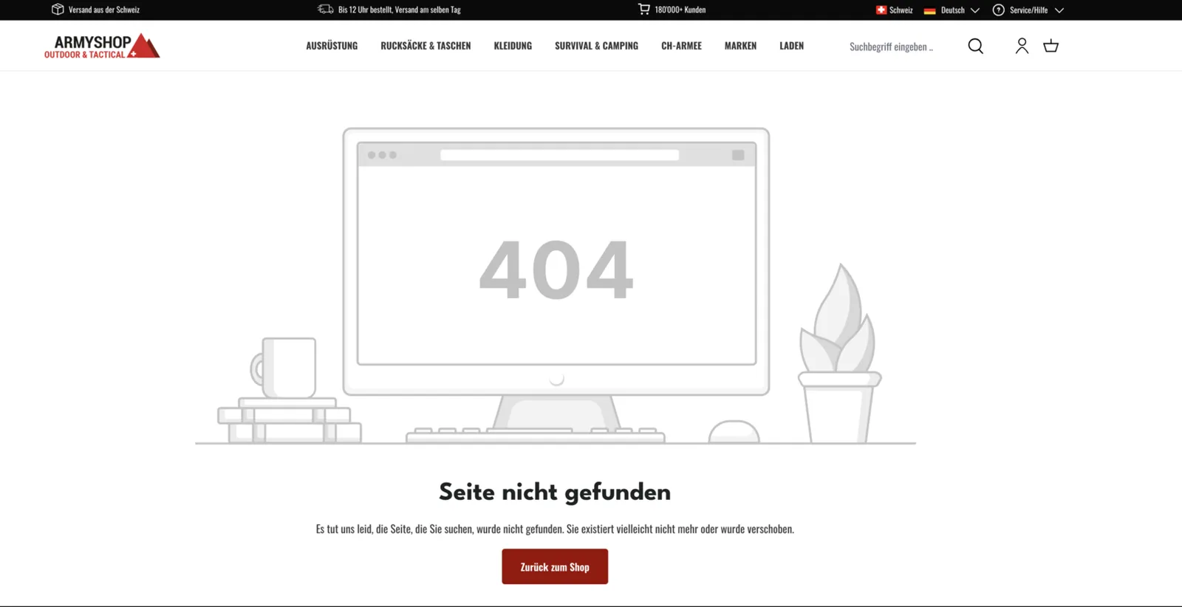Click the question mark help icon
Viewport: 1182px width, 607px height.
coord(999,10)
